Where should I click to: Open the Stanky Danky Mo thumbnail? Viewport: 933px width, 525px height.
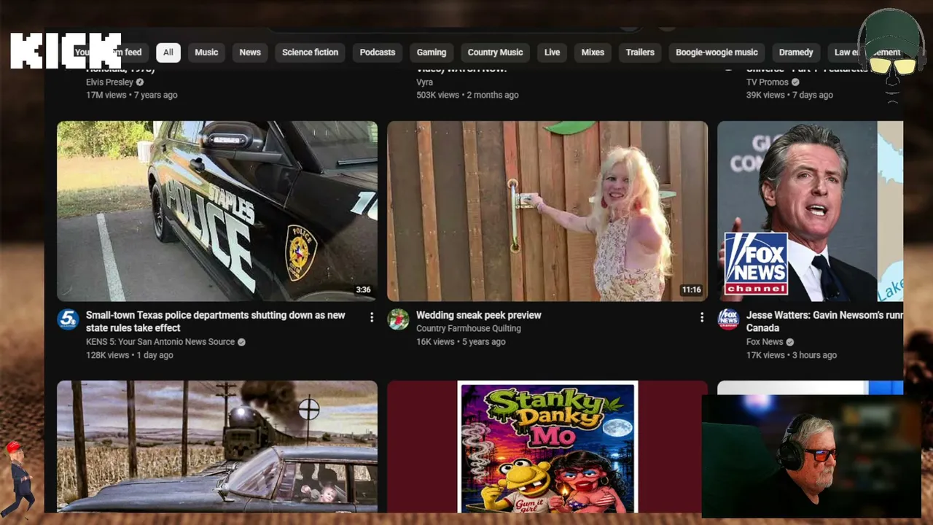547,446
